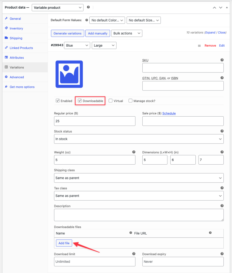The width and height of the screenshot is (232, 273).
Task: Click the help icon next to Weight (oz)
Action: (x=134, y=152)
